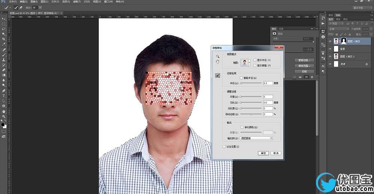
Task: Enable the Decontaminate Colors (D) checkbox
Action: 242,127
